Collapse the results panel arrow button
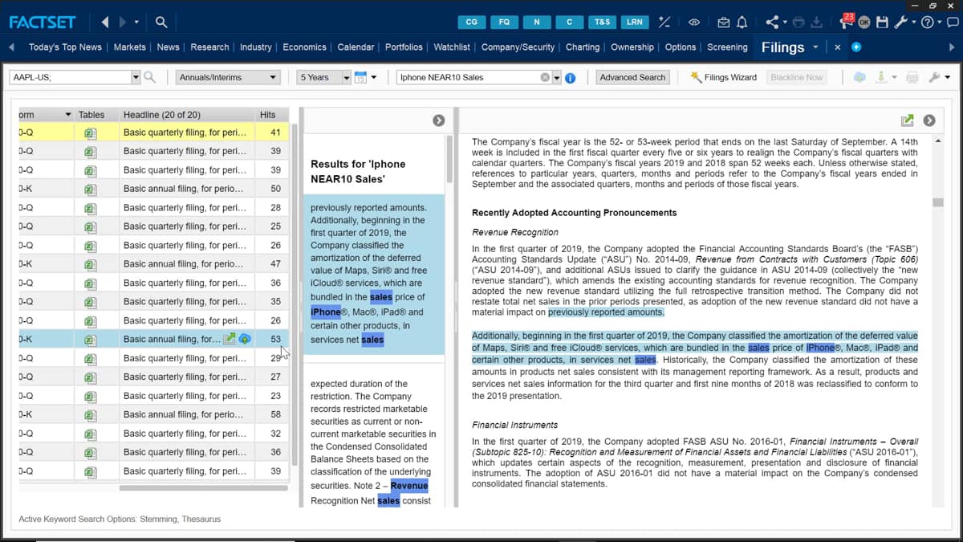 tap(438, 120)
